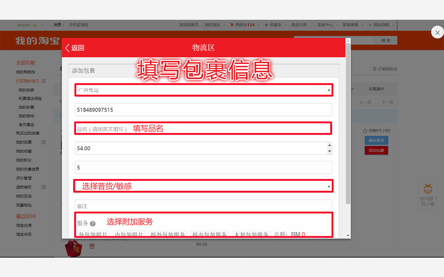444x277 pixels.
Task: Click the shopping cart icon in the top bar
Action: point(232,25)
